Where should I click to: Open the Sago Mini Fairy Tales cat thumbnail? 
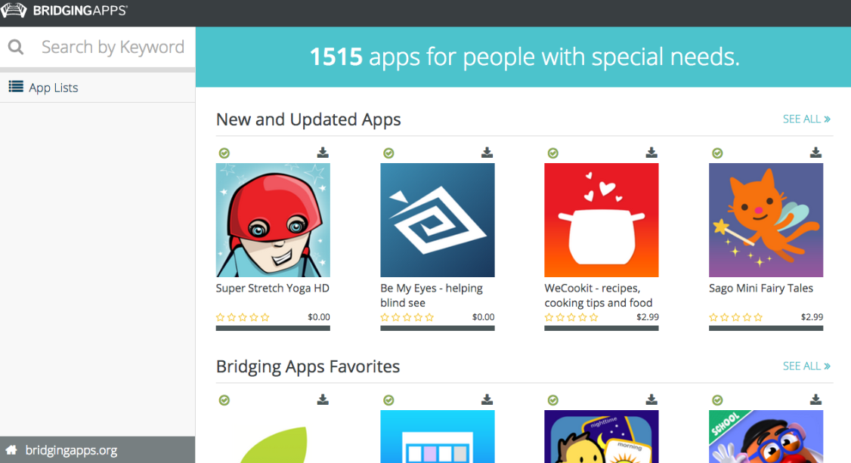pos(766,219)
